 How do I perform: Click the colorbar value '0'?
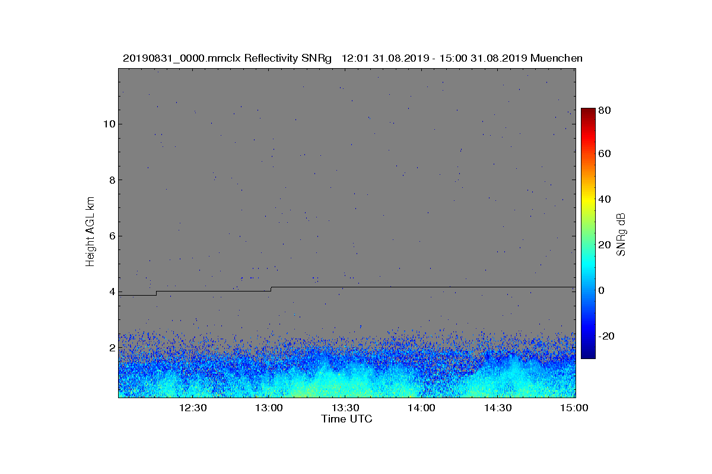tap(602, 291)
